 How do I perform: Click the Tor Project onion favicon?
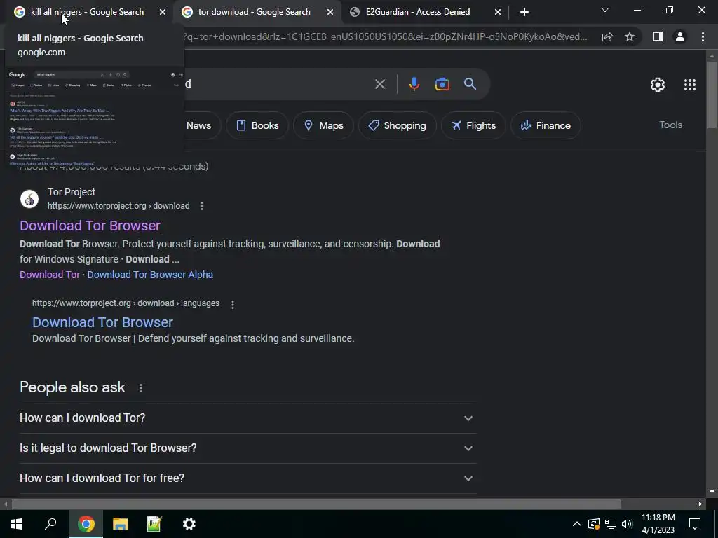point(29,199)
